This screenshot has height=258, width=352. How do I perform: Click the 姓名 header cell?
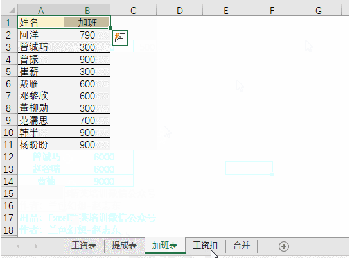(41, 22)
